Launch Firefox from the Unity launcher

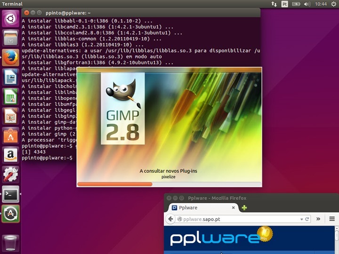[x=10, y=57]
